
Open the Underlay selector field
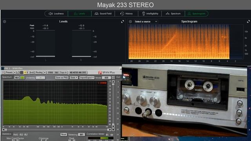pyautogui.click(x=40, y=78)
